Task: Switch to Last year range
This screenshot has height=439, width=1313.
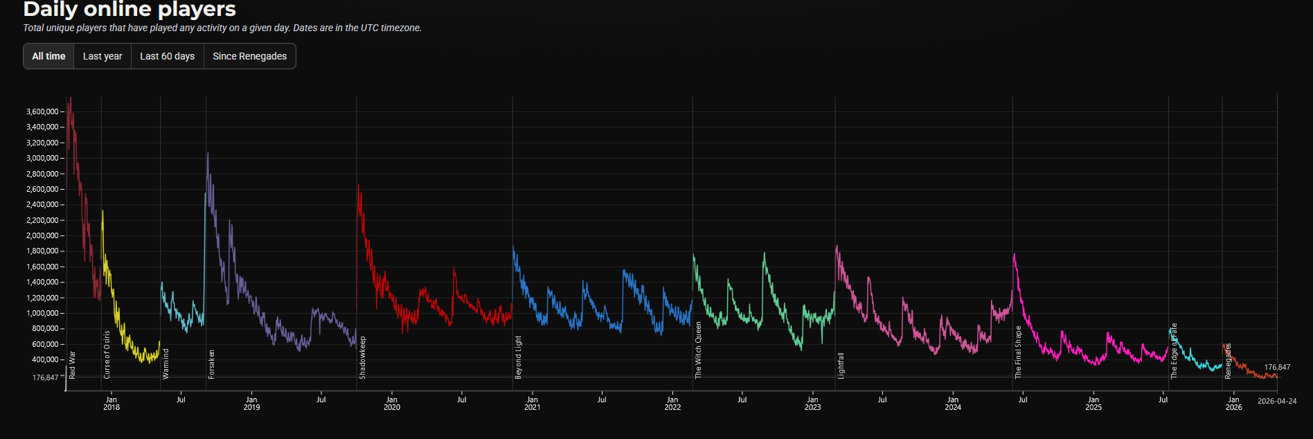Action: (x=102, y=56)
